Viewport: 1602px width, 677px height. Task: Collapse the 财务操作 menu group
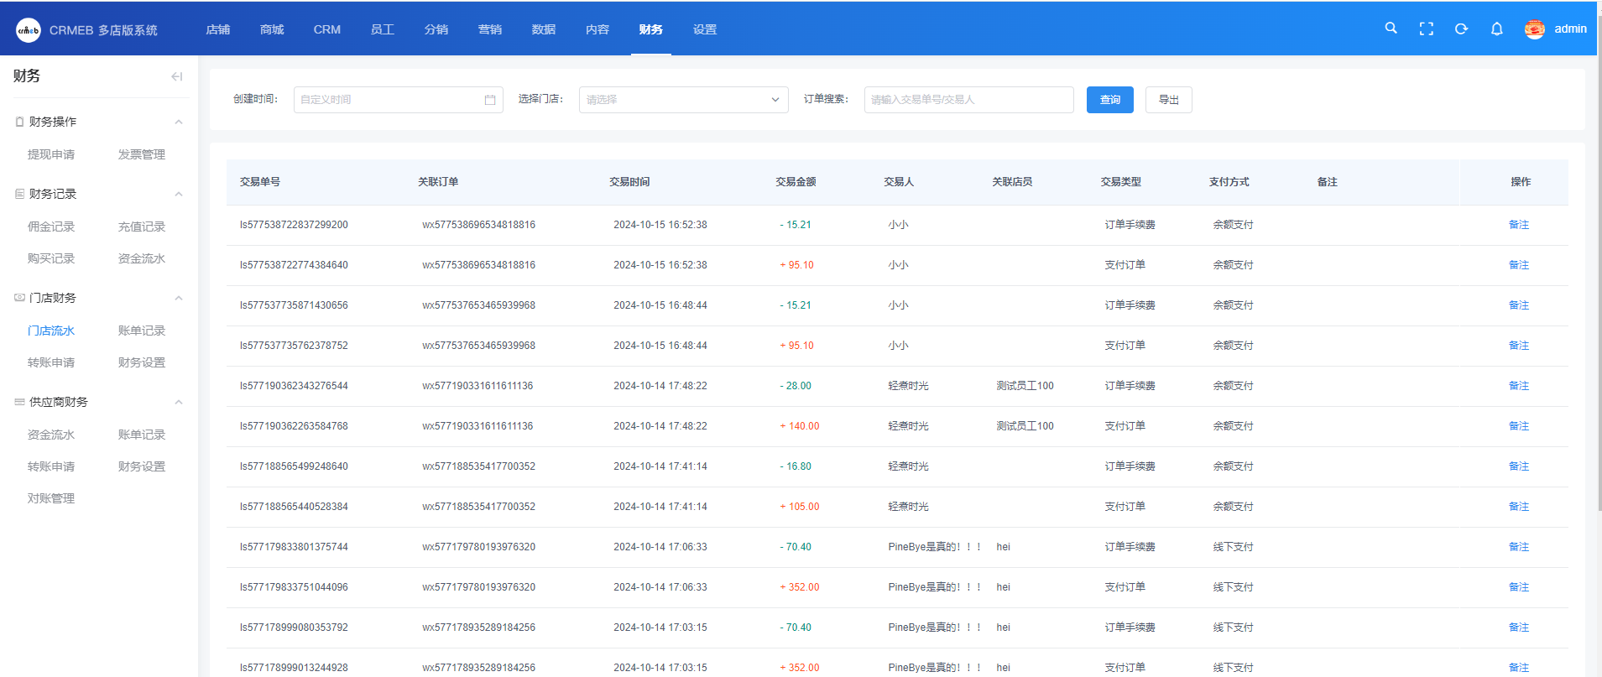pyautogui.click(x=178, y=122)
